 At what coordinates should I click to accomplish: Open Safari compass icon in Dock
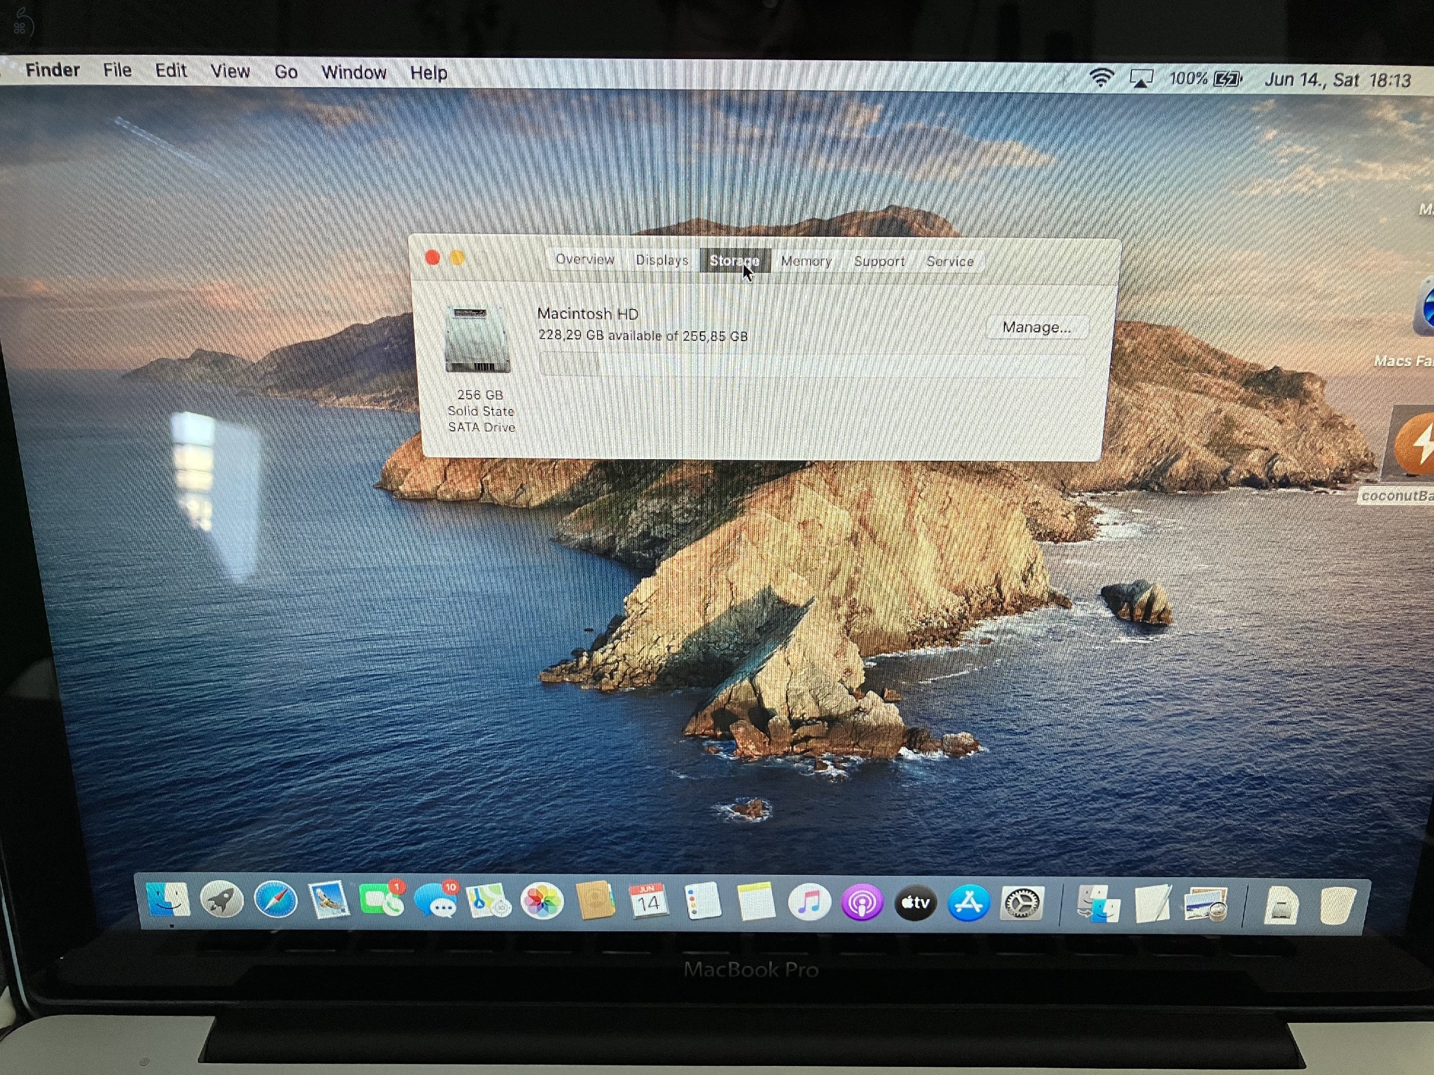click(x=275, y=900)
